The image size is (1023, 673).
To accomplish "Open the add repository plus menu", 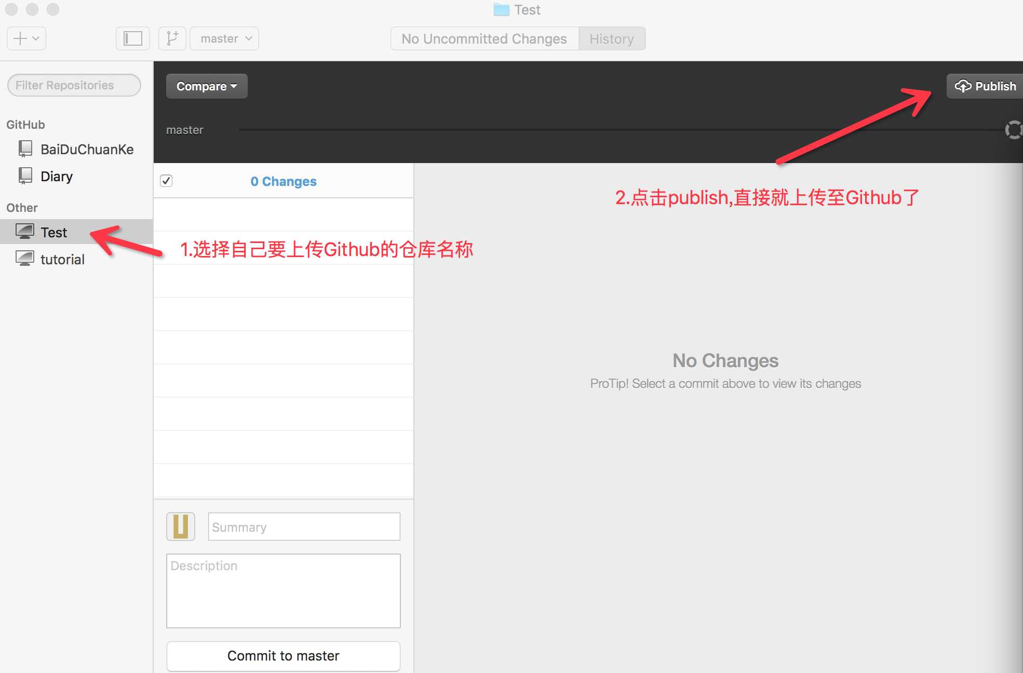I will pos(26,39).
